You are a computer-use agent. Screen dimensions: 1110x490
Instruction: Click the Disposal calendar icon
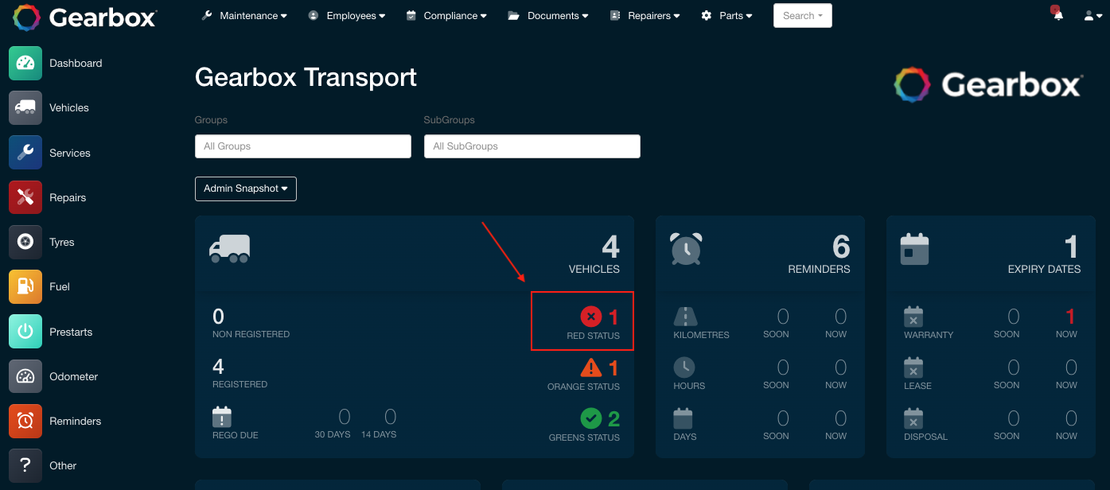(913, 418)
